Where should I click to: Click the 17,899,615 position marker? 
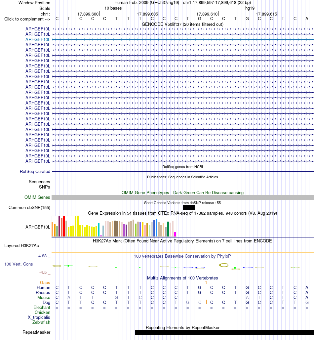pos(266,14)
